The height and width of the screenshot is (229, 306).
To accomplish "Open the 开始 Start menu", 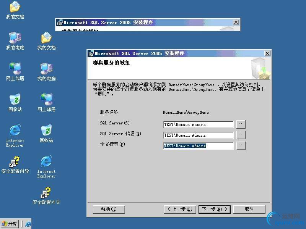I will 10,224.
